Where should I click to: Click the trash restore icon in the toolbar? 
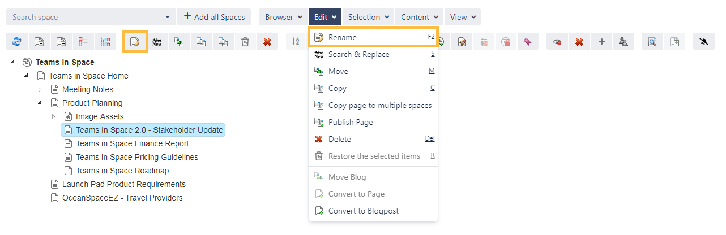(x=245, y=42)
